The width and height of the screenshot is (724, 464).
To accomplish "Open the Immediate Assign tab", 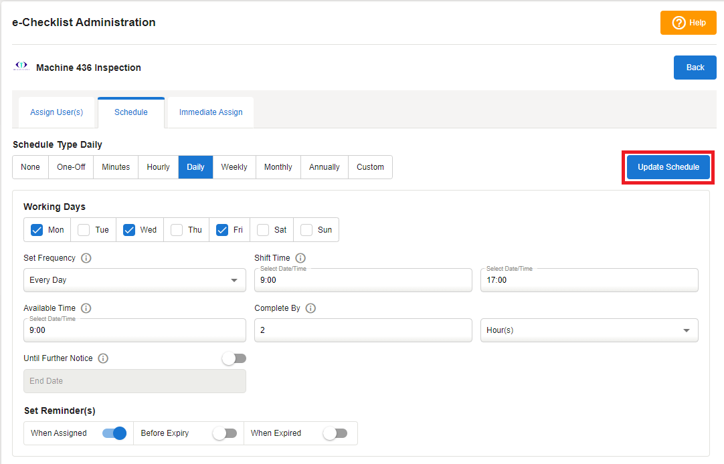I will pos(211,112).
